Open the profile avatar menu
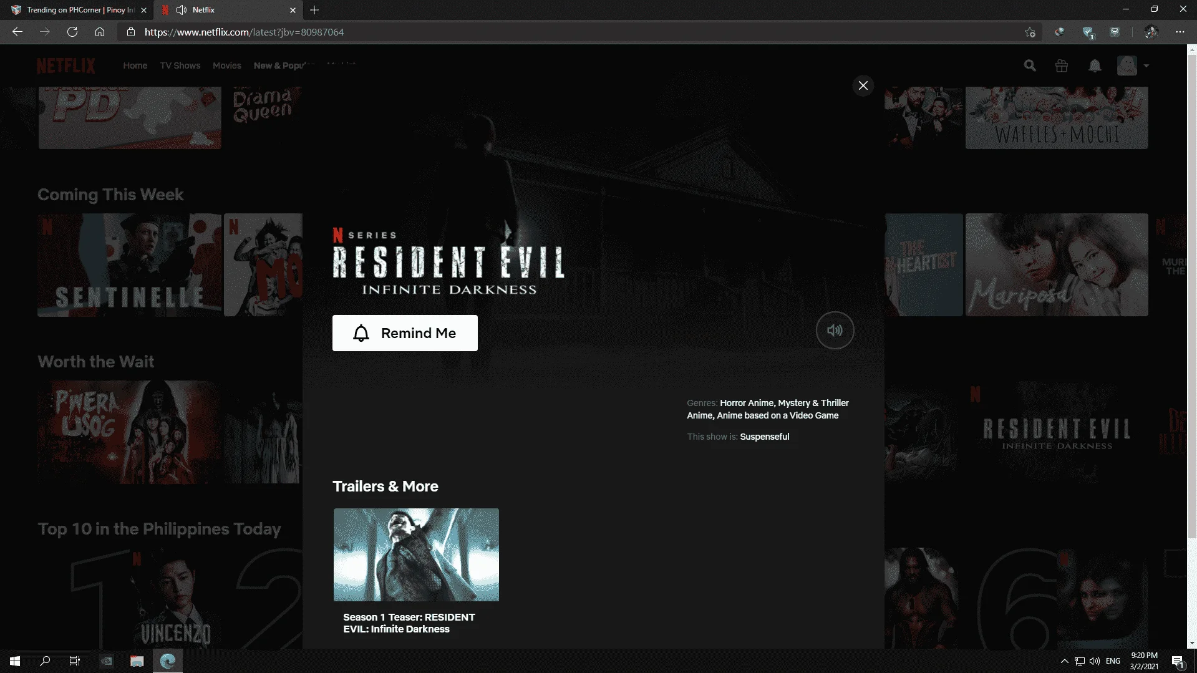Viewport: 1197px width, 673px height. point(1127,65)
